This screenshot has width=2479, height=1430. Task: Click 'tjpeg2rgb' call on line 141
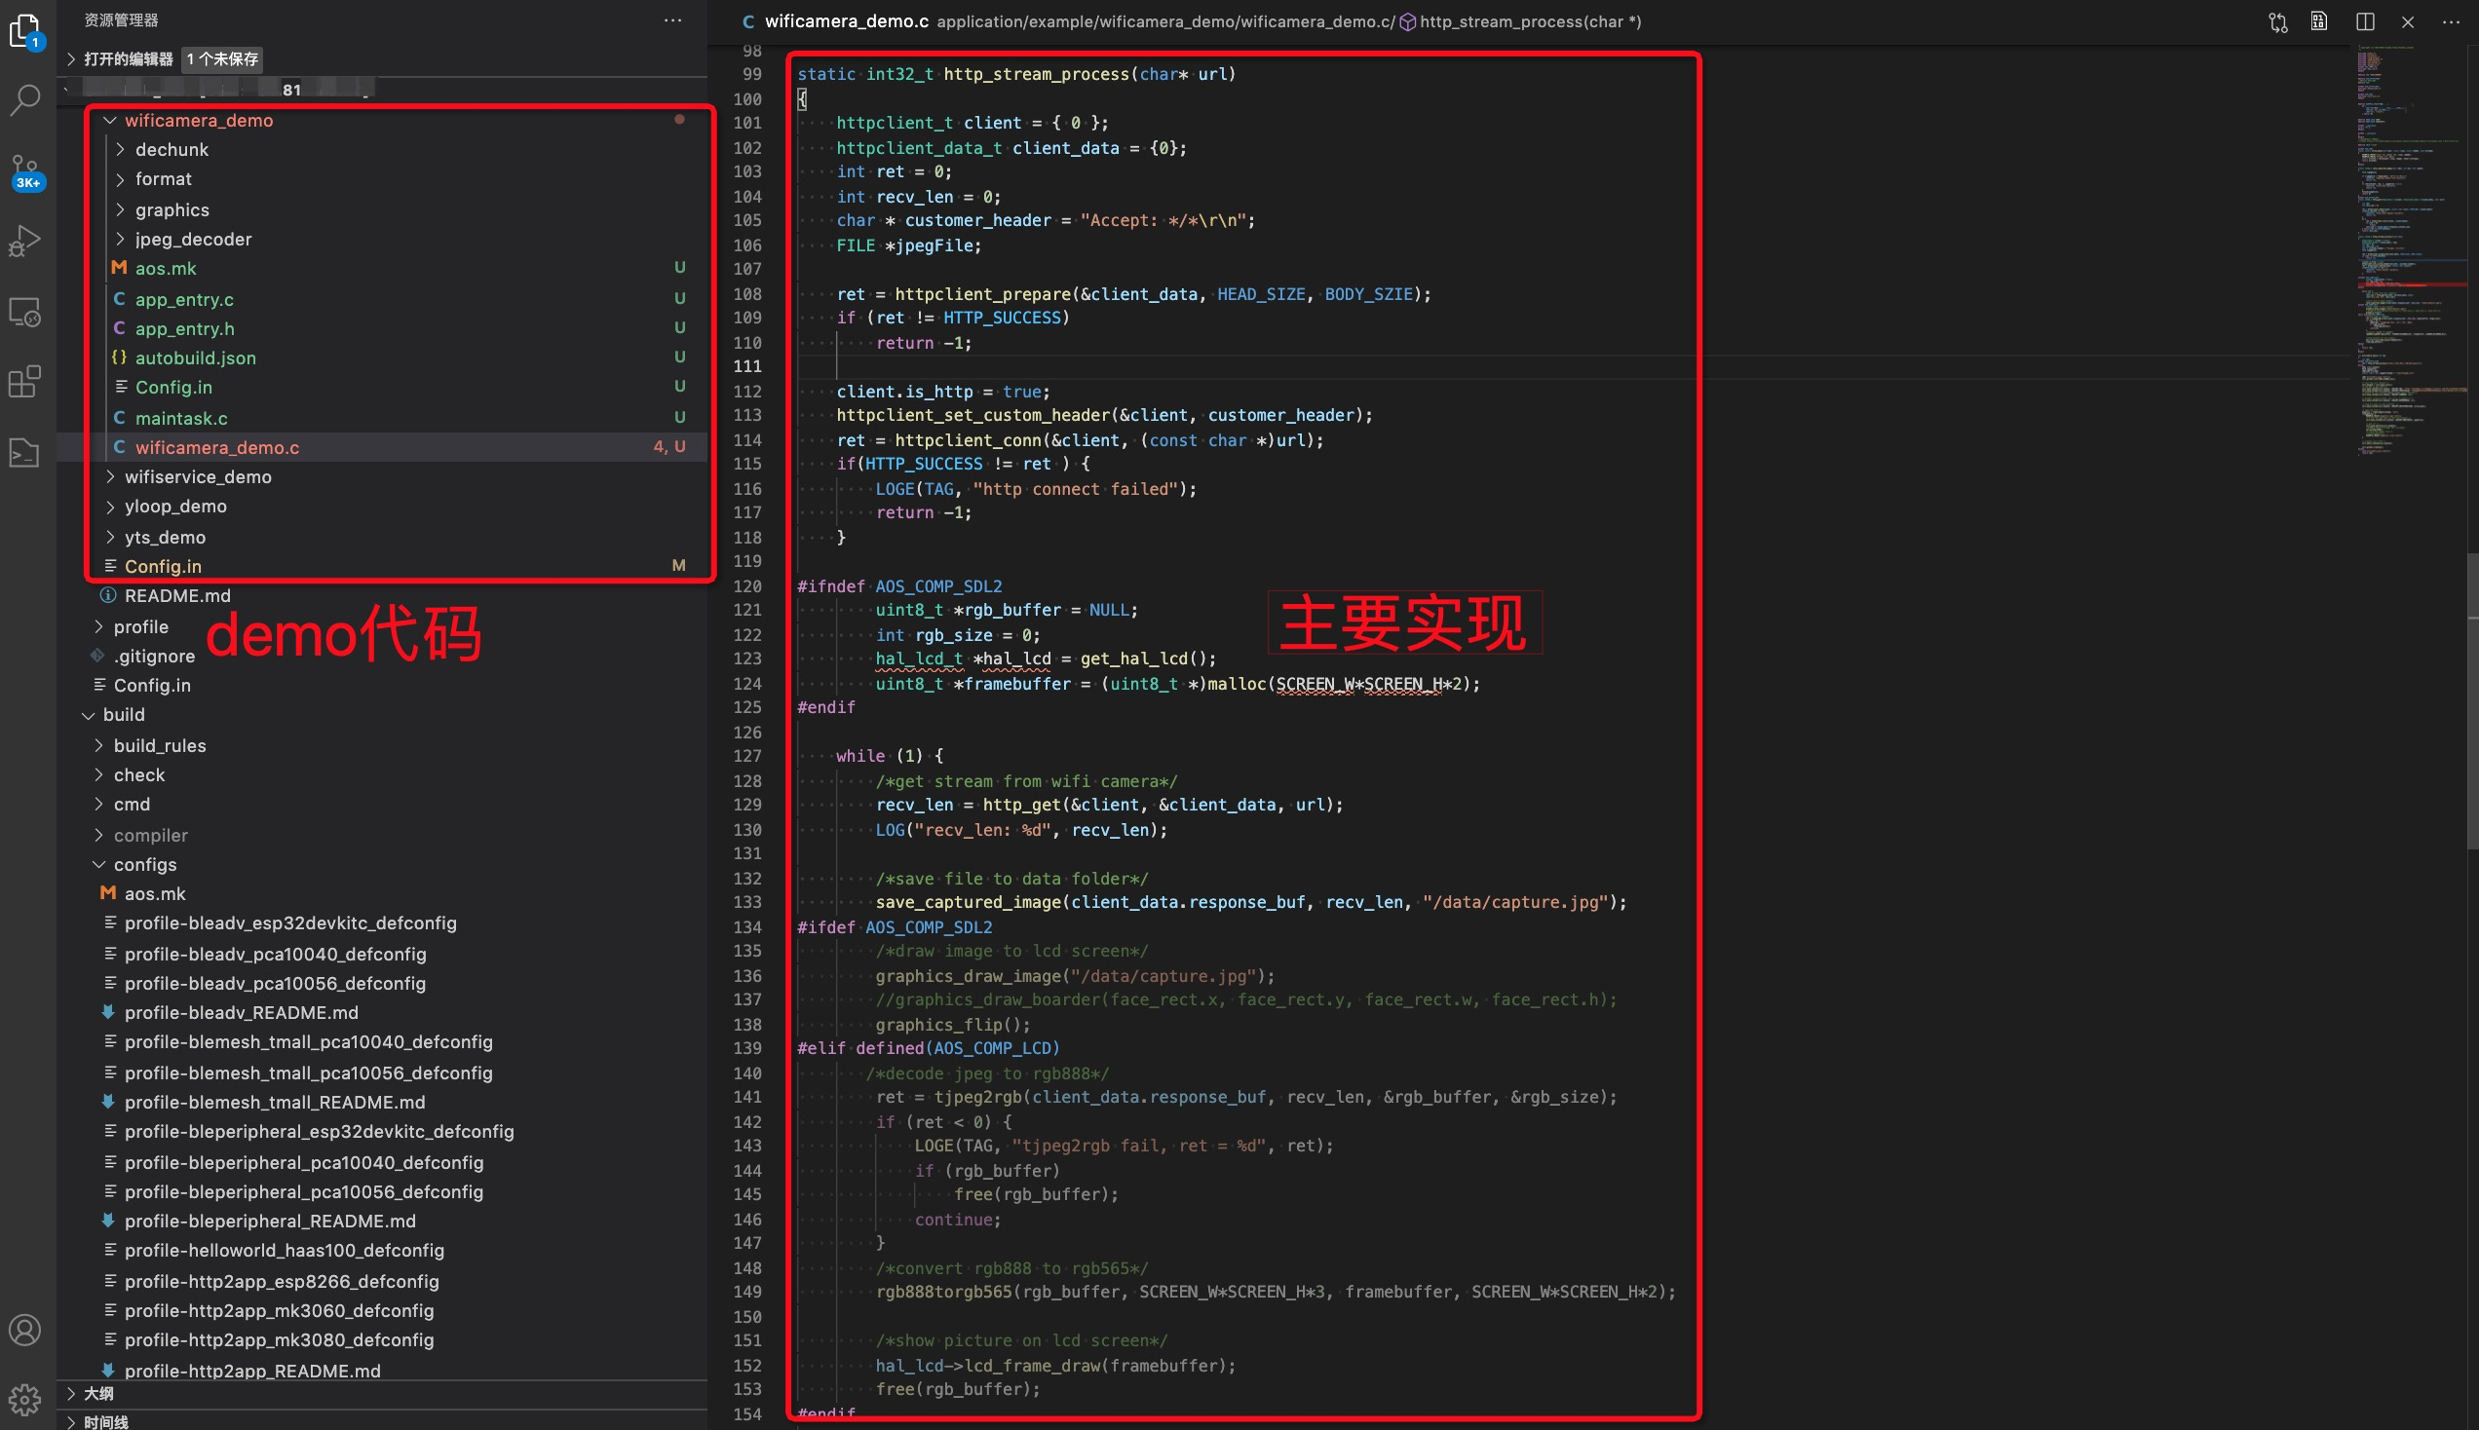click(977, 1096)
